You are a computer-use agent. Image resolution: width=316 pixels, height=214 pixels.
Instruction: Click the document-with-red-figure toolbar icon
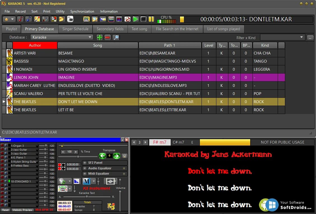53,19
